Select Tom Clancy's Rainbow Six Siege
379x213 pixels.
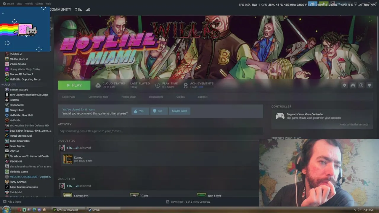[x=29, y=95]
